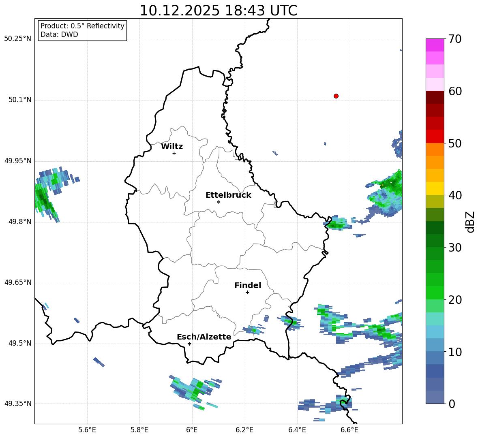Click the 49.5°N latitude label

(20, 344)
